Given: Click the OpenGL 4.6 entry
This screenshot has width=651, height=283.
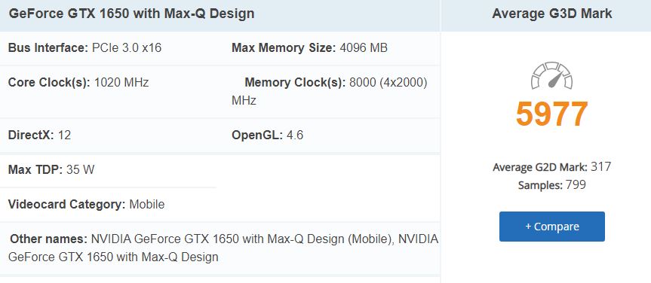Looking at the screenshot, I should click(267, 135).
